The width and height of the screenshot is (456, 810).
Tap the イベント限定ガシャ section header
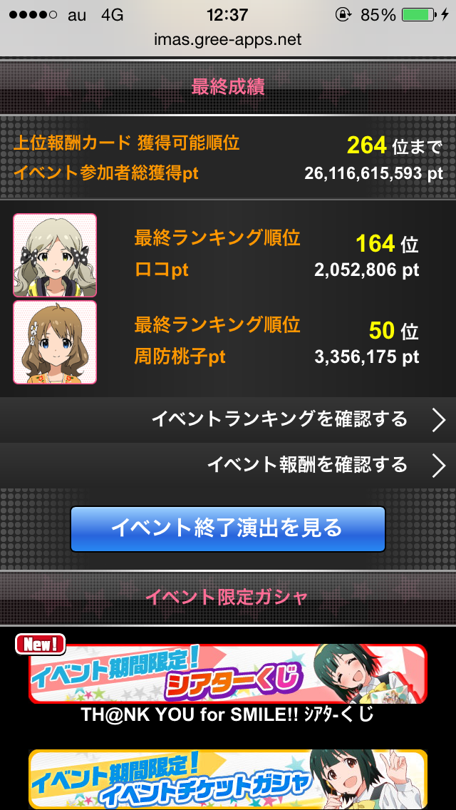pos(228,598)
